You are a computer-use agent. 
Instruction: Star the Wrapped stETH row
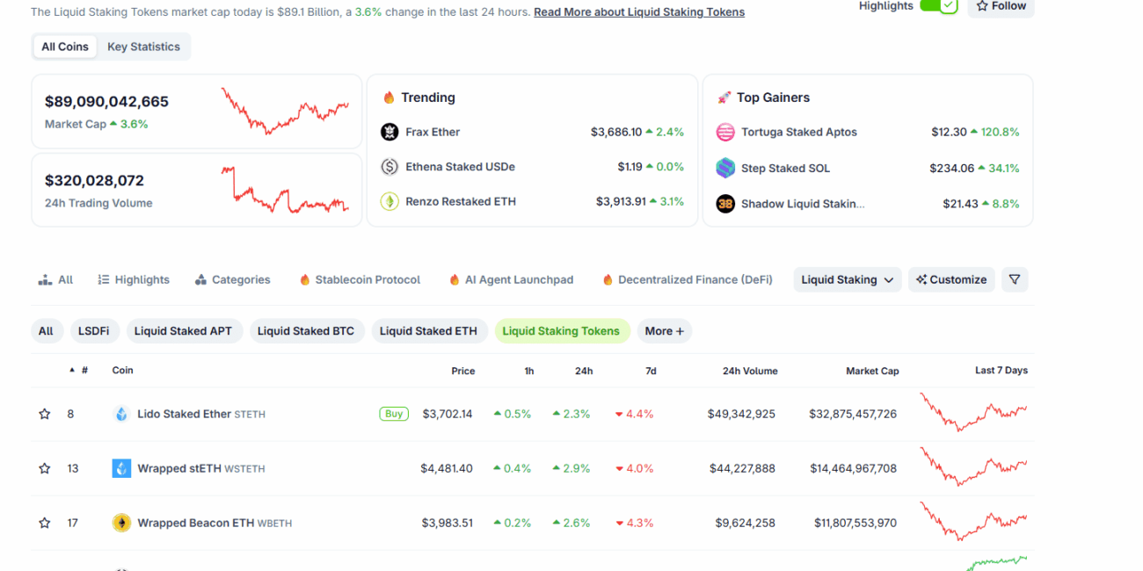coord(45,468)
